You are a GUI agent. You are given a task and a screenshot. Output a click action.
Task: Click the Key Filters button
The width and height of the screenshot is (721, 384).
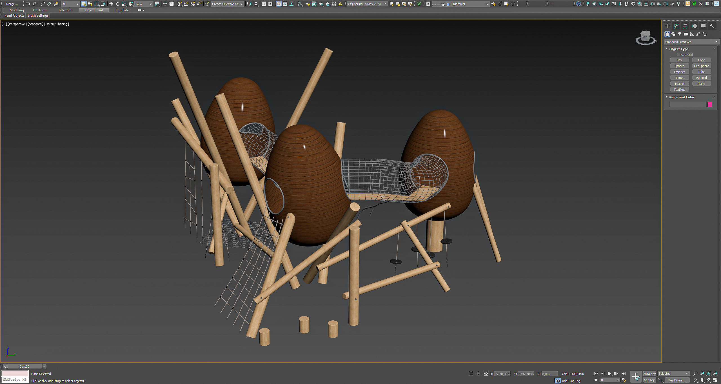tap(677, 380)
